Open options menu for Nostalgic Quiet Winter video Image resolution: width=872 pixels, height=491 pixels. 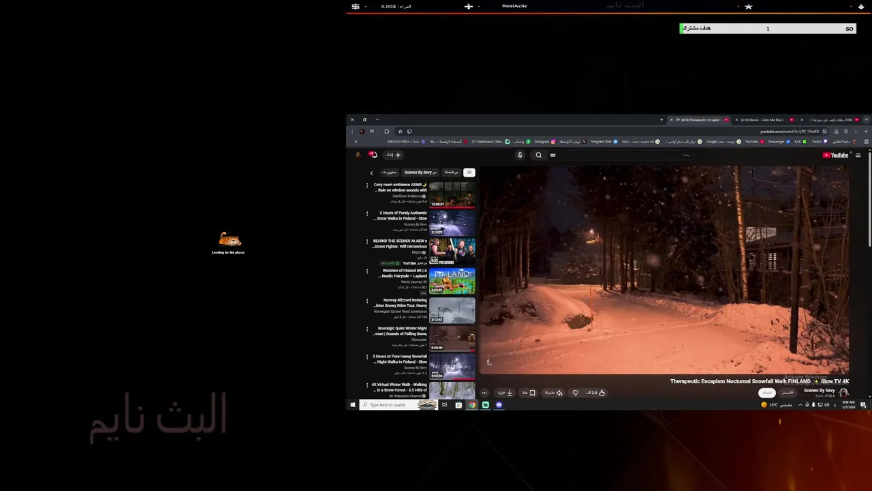coord(367,329)
